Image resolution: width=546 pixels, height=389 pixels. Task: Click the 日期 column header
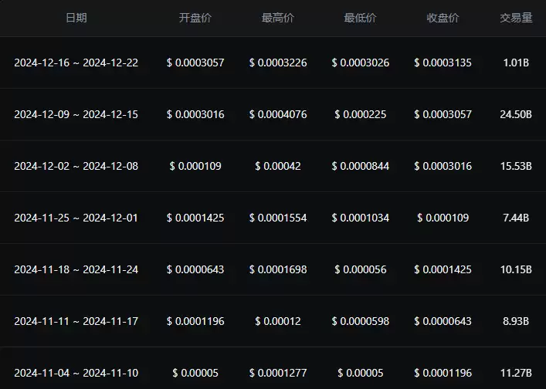pos(76,18)
